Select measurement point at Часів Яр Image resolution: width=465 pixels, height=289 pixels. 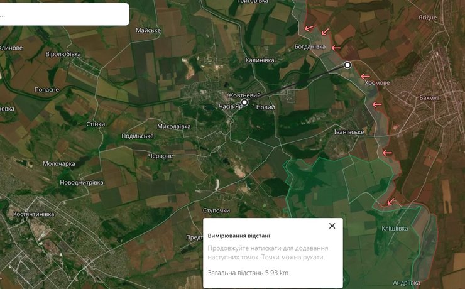pos(244,102)
